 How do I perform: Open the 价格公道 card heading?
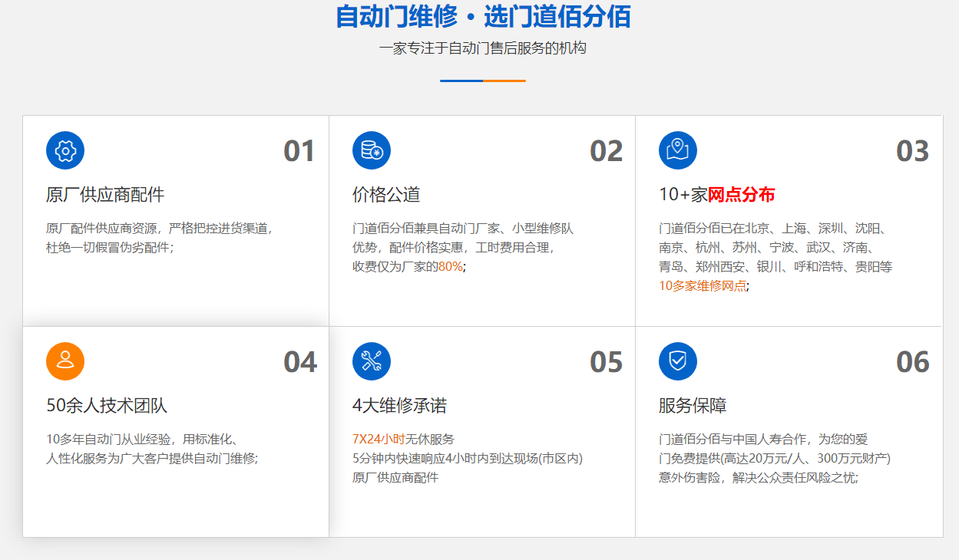386,195
